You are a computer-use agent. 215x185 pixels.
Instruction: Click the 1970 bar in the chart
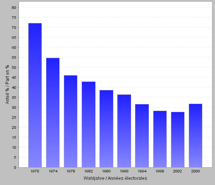[x=35, y=95]
